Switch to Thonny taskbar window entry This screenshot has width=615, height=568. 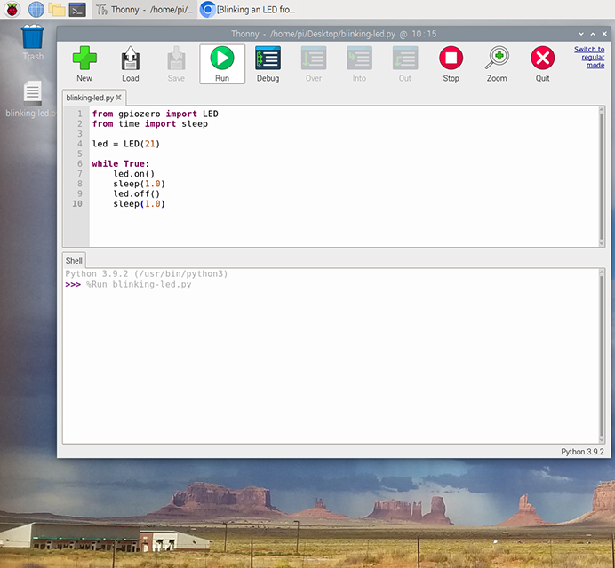click(145, 10)
